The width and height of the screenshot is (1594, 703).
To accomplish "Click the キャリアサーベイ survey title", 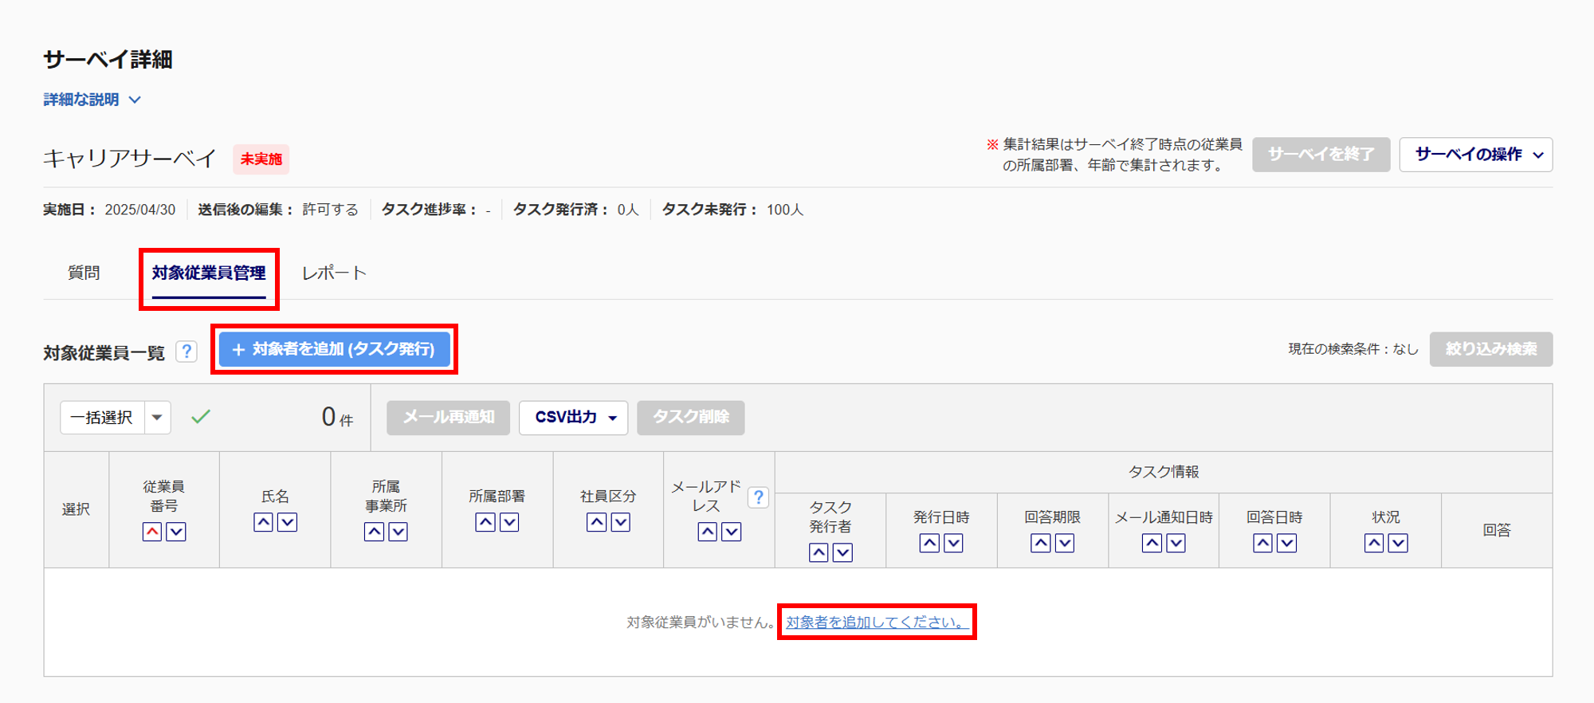I will 129,159.
